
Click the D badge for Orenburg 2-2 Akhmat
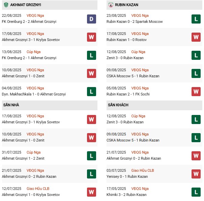[x=91, y=19]
